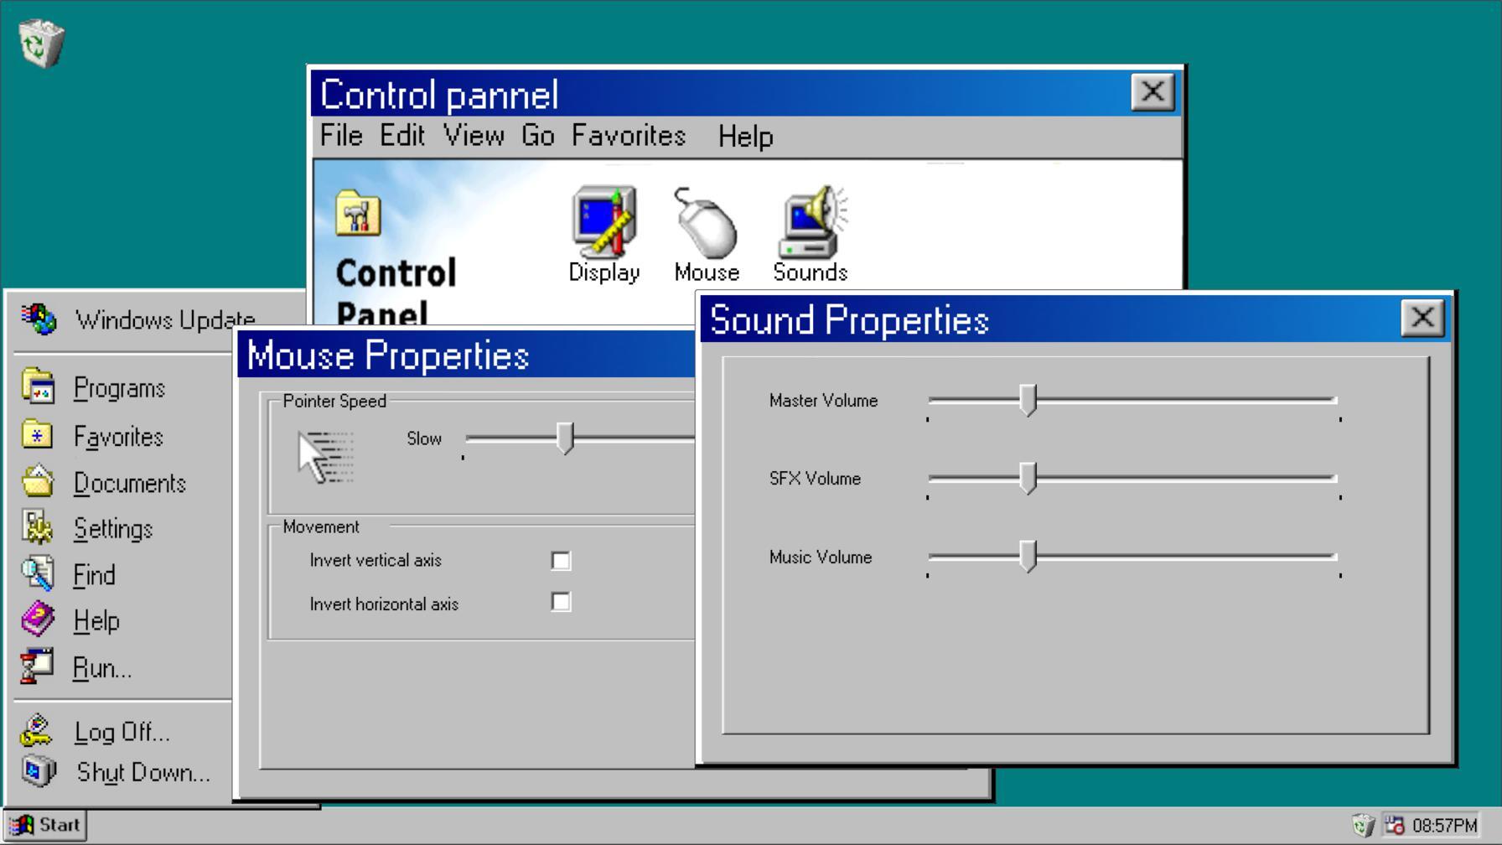Click the Windows Update globe icon

point(39,319)
